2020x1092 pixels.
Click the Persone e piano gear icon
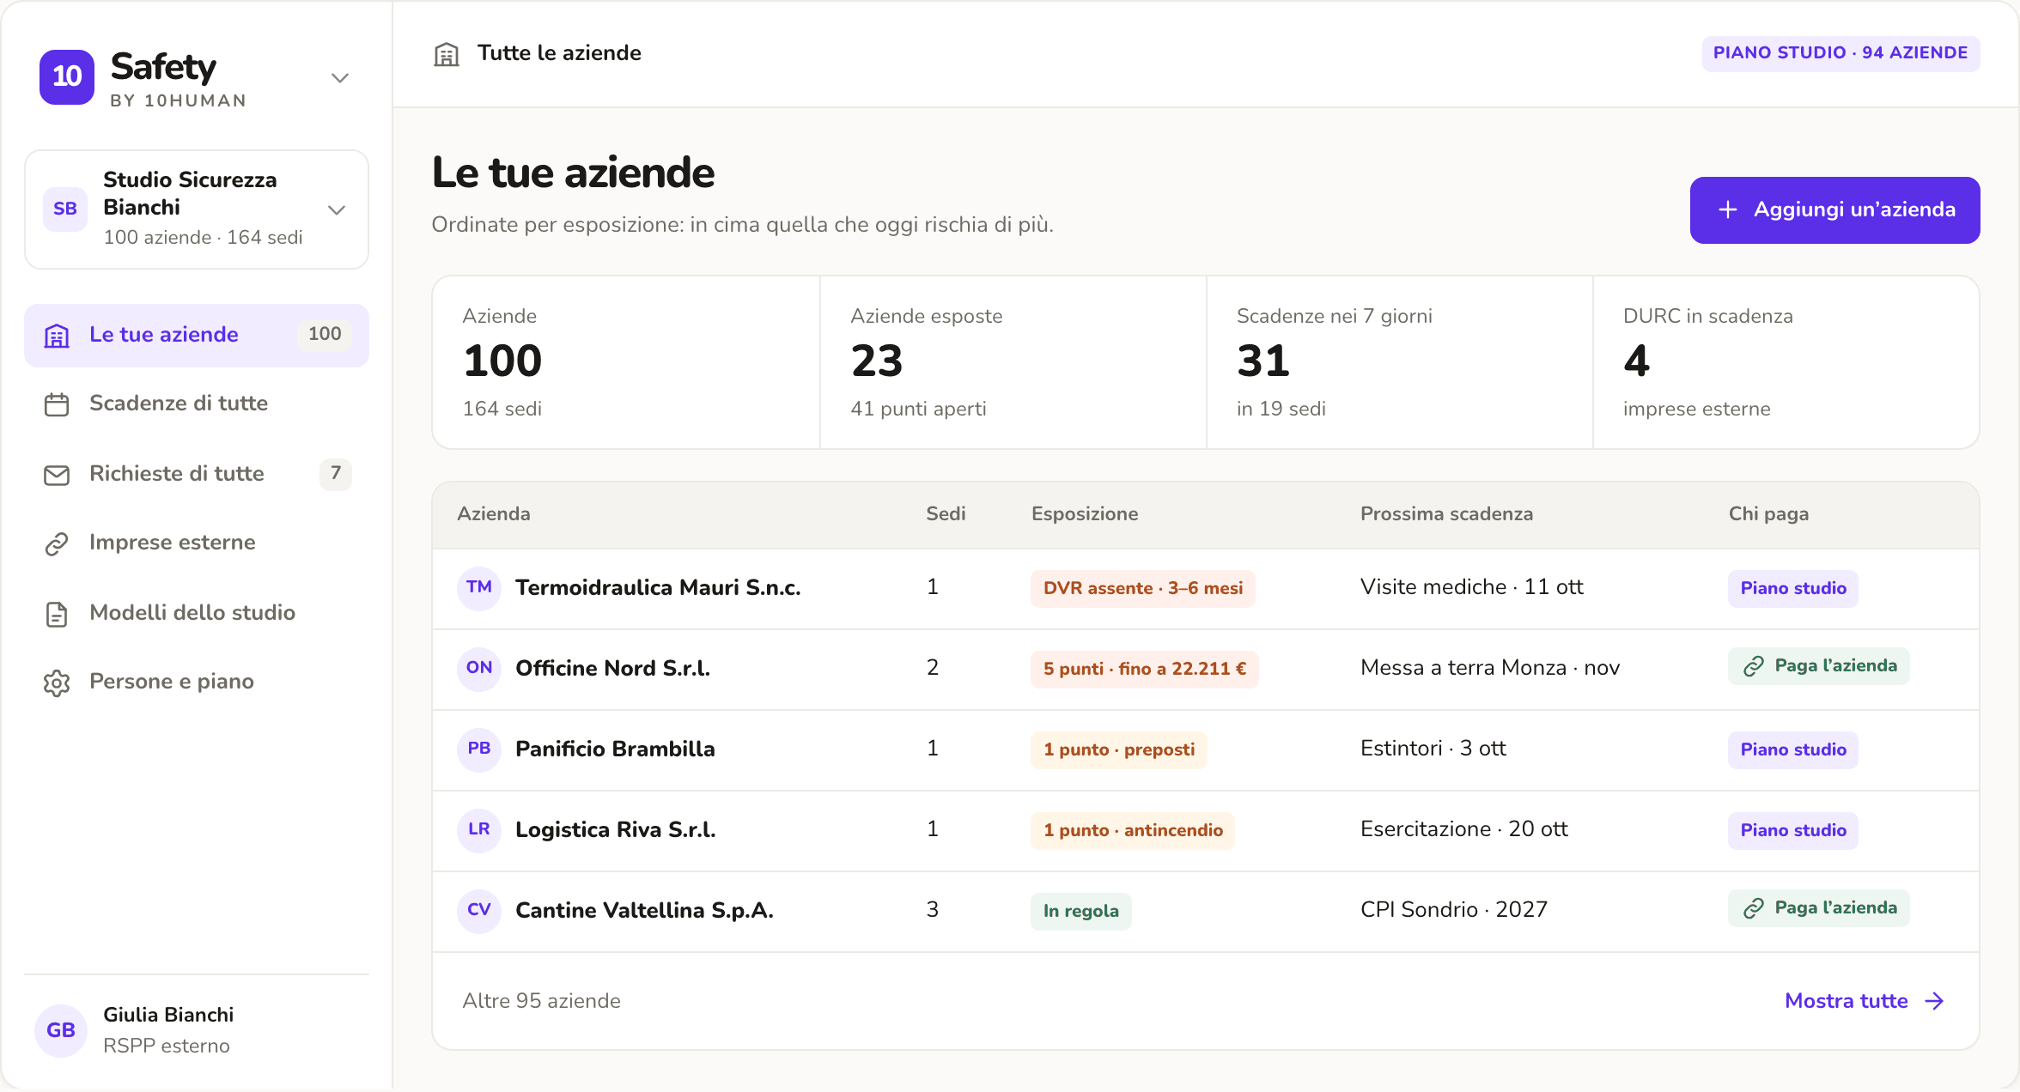(x=57, y=682)
